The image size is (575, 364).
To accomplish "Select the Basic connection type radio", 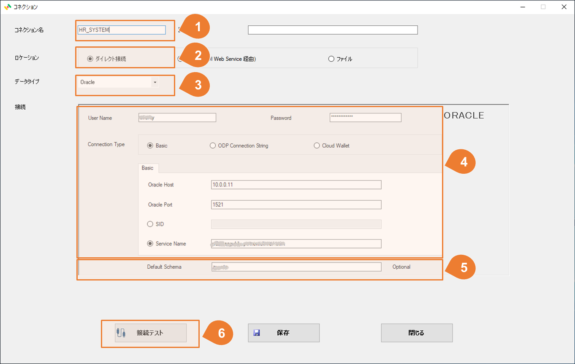I will pos(157,146).
